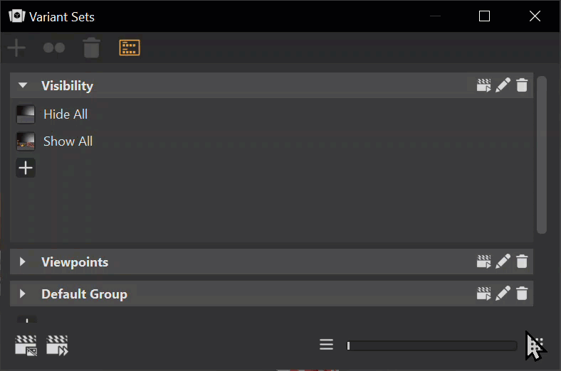Click the add variant set plus icon in toolbar

[x=16, y=48]
